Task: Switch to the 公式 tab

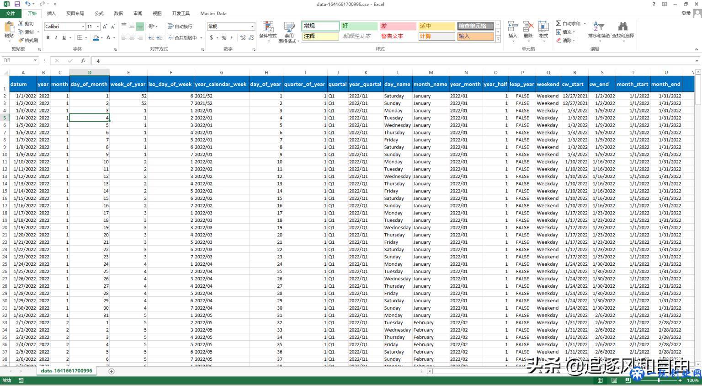Action: [99, 13]
